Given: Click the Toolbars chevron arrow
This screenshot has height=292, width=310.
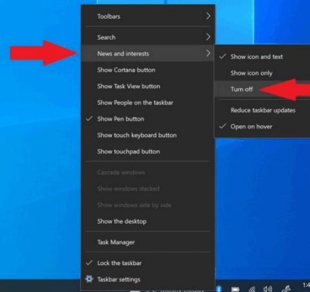Looking at the screenshot, I should click(x=208, y=16).
